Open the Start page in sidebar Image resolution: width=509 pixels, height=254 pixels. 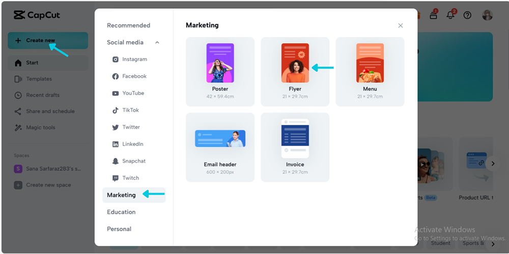[x=48, y=63]
